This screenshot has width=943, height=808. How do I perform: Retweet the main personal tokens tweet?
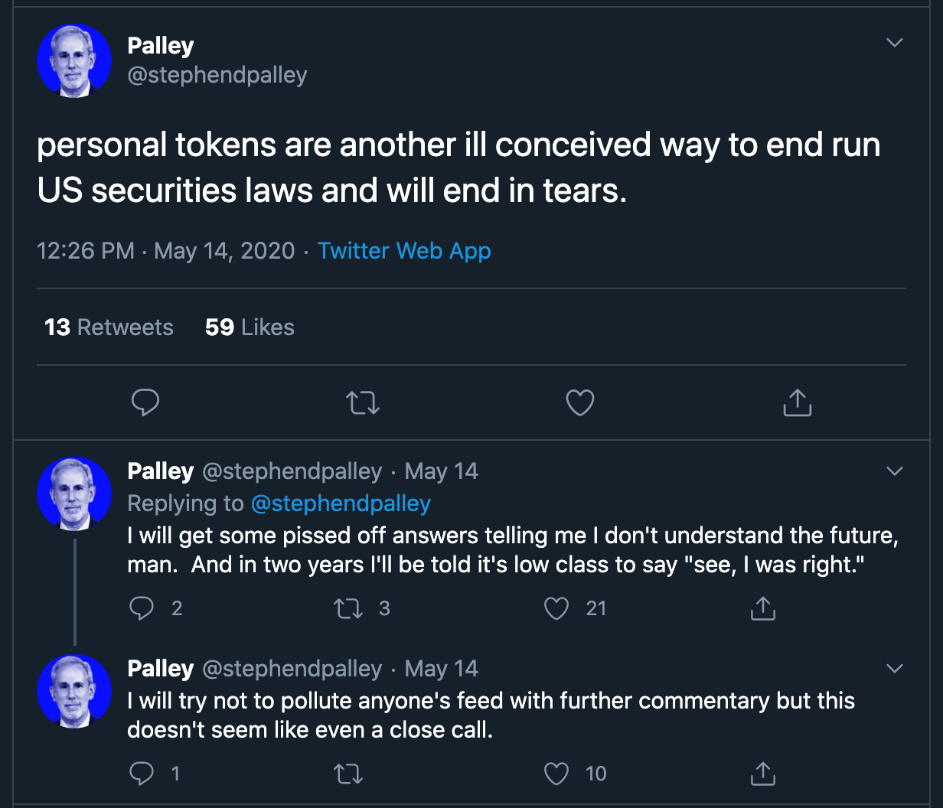click(x=362, y=402)
